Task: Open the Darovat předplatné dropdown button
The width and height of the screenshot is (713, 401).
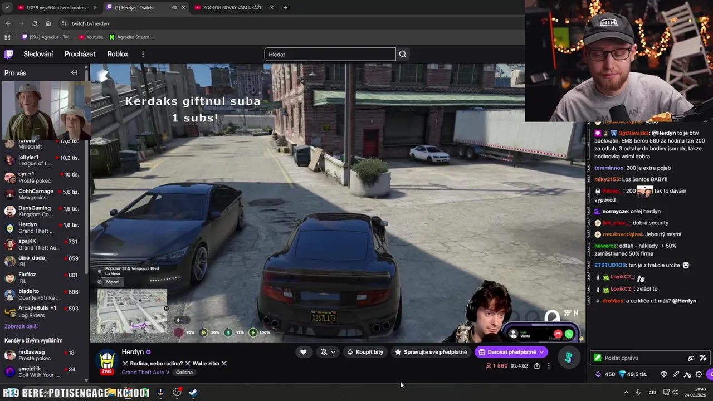Action: (511, 352)
